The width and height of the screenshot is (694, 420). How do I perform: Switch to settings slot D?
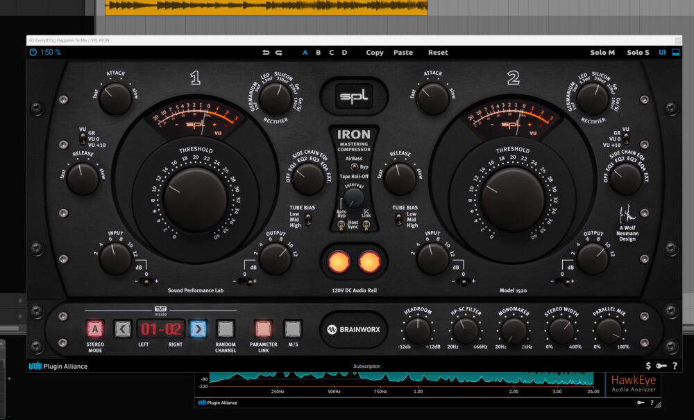point(344,53)
